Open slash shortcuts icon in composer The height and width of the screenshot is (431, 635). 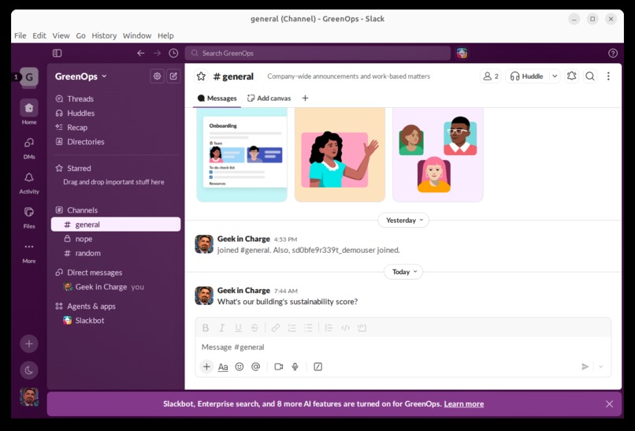318,366
